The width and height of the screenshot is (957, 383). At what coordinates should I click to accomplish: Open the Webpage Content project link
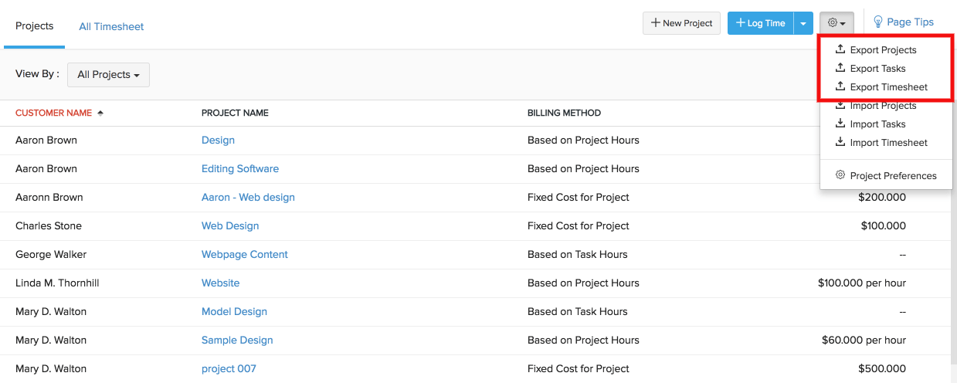244,254
